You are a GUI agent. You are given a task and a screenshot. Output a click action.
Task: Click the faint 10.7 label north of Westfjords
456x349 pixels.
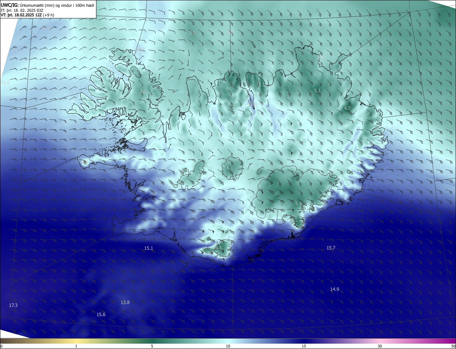140,50
